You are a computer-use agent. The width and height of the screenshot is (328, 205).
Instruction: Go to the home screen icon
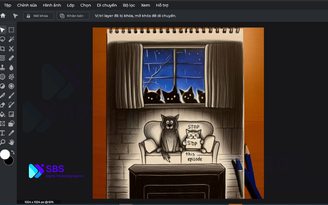pyautogui.click(x=3, y=16)
